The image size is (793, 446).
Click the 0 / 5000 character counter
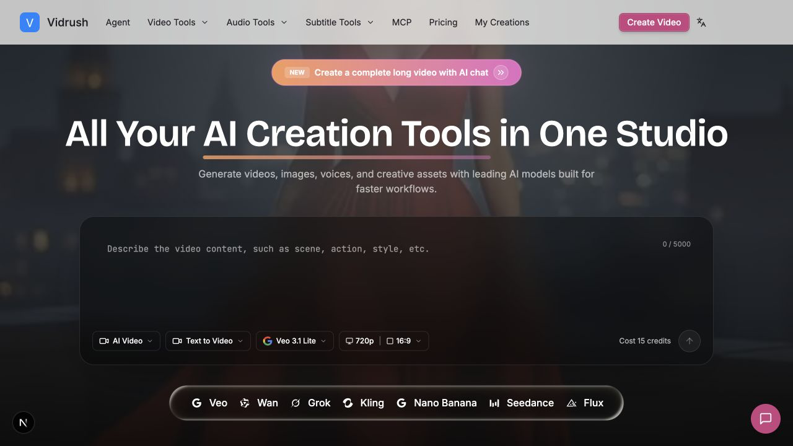677,244
